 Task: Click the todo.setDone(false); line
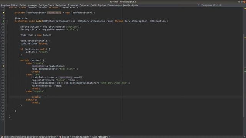[x=34, y=44]
